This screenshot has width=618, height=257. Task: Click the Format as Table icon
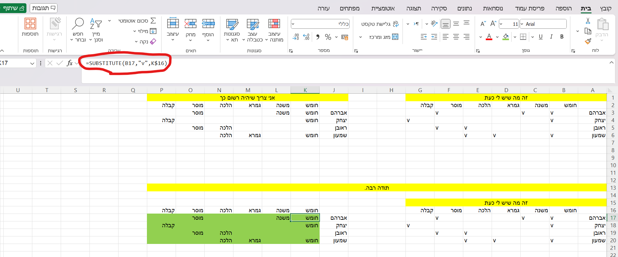pos(253,24)
